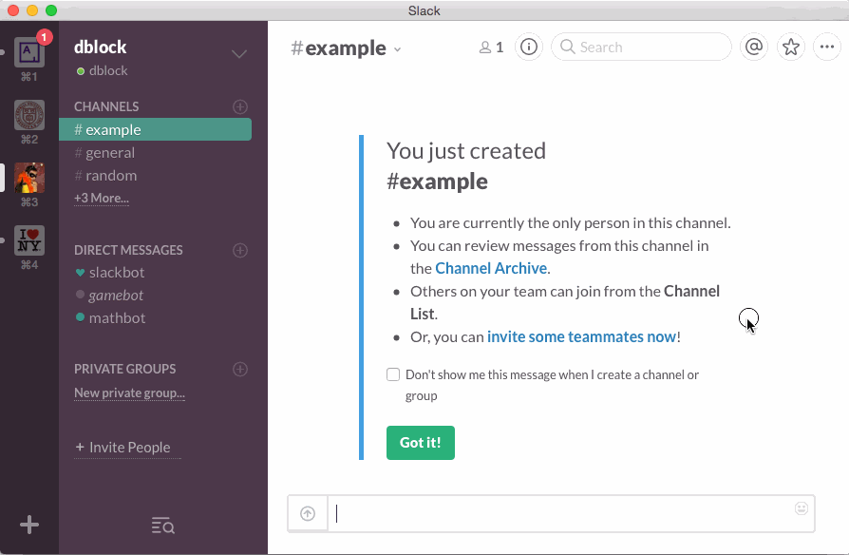
Task: Switch to the second team with the crest icon
Action: pyautogui.click(x=29, y=115)
